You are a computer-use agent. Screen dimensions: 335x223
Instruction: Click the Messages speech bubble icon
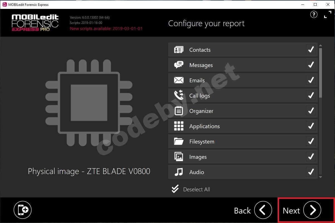point(178,65)
